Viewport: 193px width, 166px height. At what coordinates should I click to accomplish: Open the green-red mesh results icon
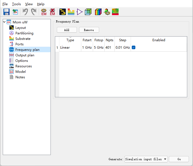click(115, 12)
